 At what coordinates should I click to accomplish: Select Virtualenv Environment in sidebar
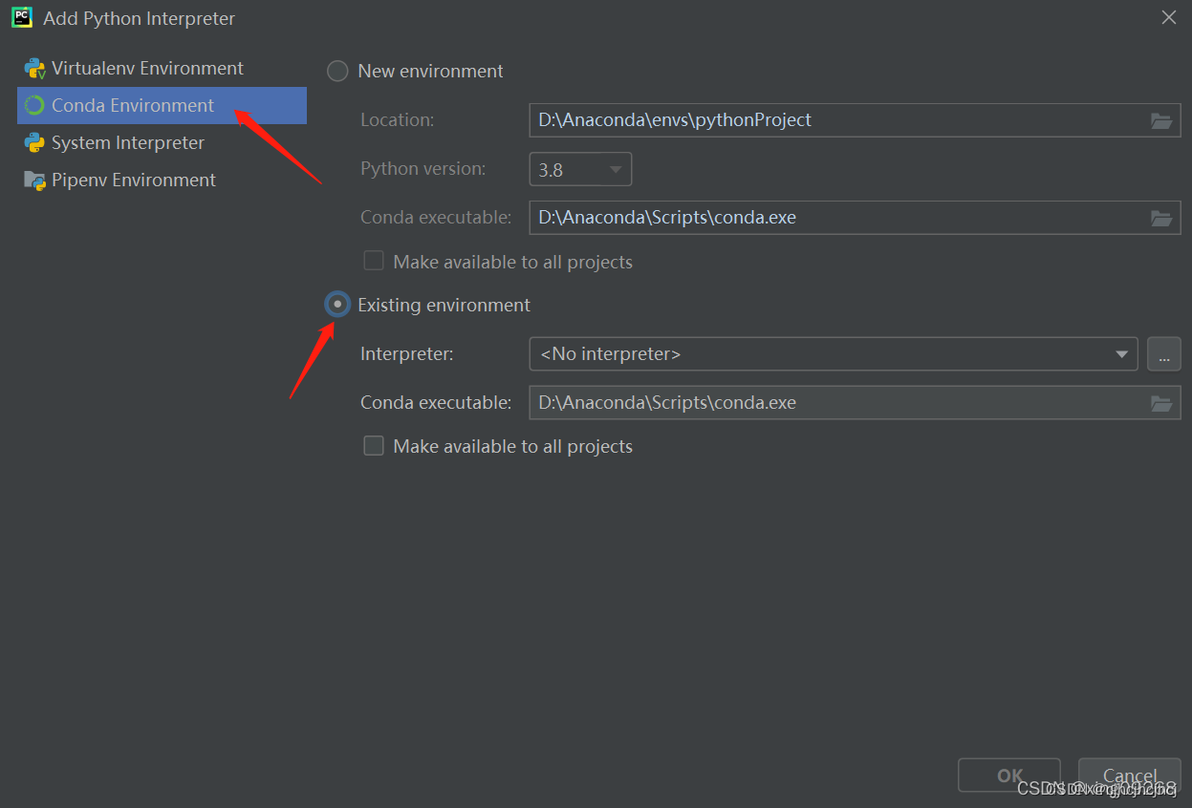162,69
